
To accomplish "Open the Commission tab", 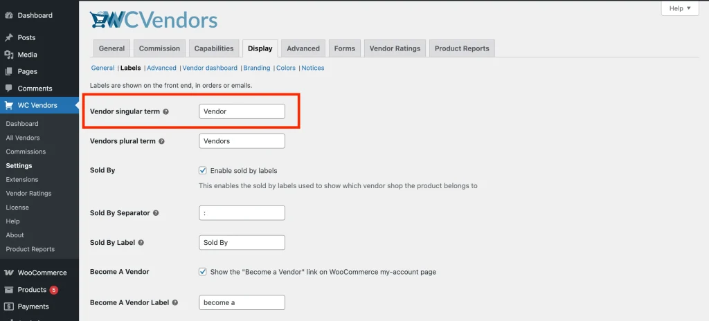I will pos(159,48).
